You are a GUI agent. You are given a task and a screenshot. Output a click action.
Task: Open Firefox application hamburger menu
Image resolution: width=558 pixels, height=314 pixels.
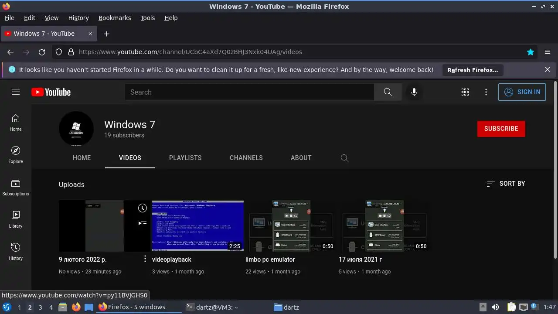click(x=548, y=52)
